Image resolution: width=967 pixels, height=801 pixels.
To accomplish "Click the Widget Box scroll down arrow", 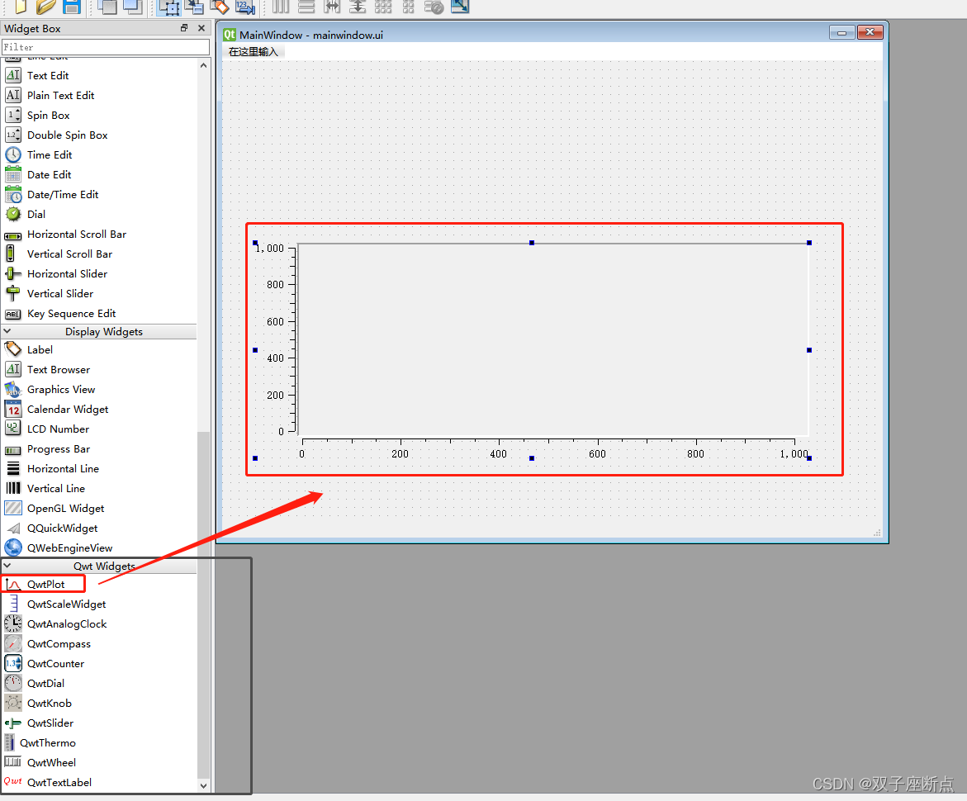I will (x=203, y=785).
